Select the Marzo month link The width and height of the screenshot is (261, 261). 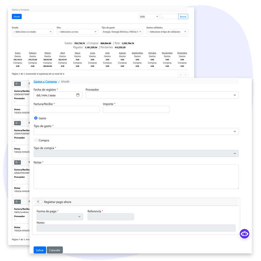(x=48, y=53)
